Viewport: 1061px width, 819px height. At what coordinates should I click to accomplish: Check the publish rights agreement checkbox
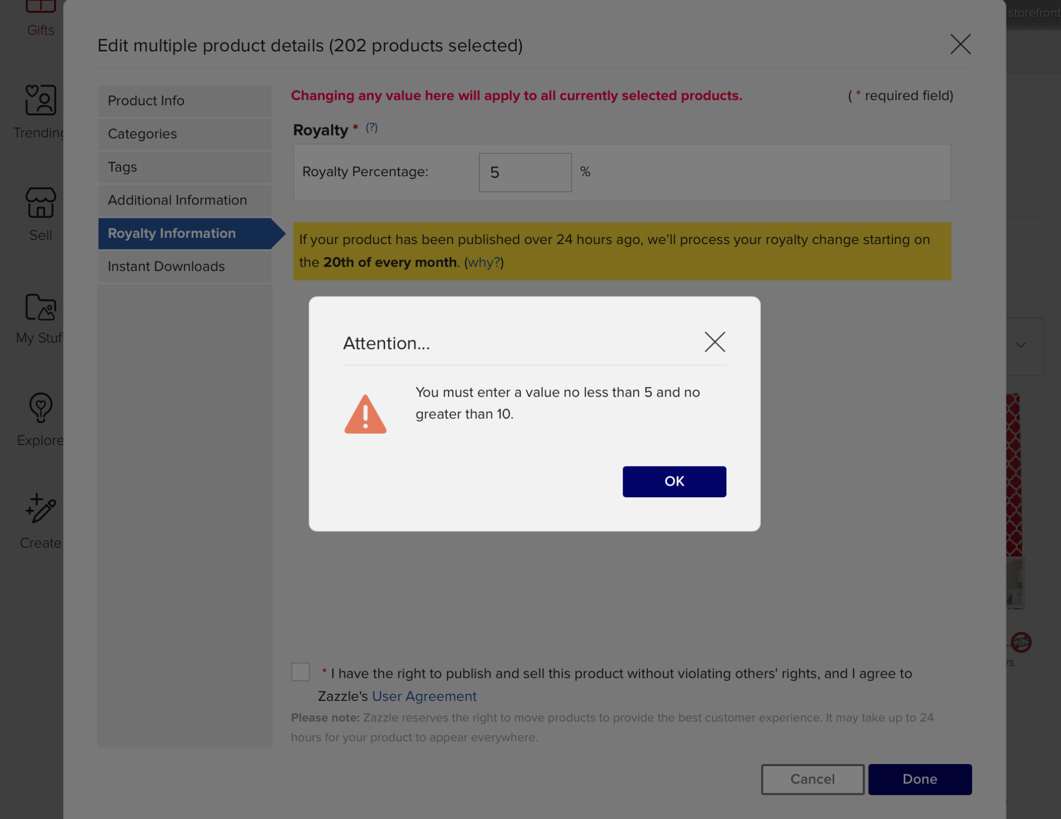[x=300, y=672]
